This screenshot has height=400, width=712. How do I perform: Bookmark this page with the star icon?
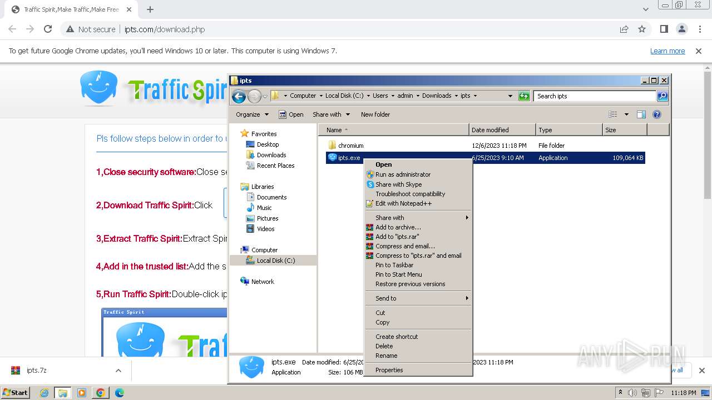(x=642, y=29)
